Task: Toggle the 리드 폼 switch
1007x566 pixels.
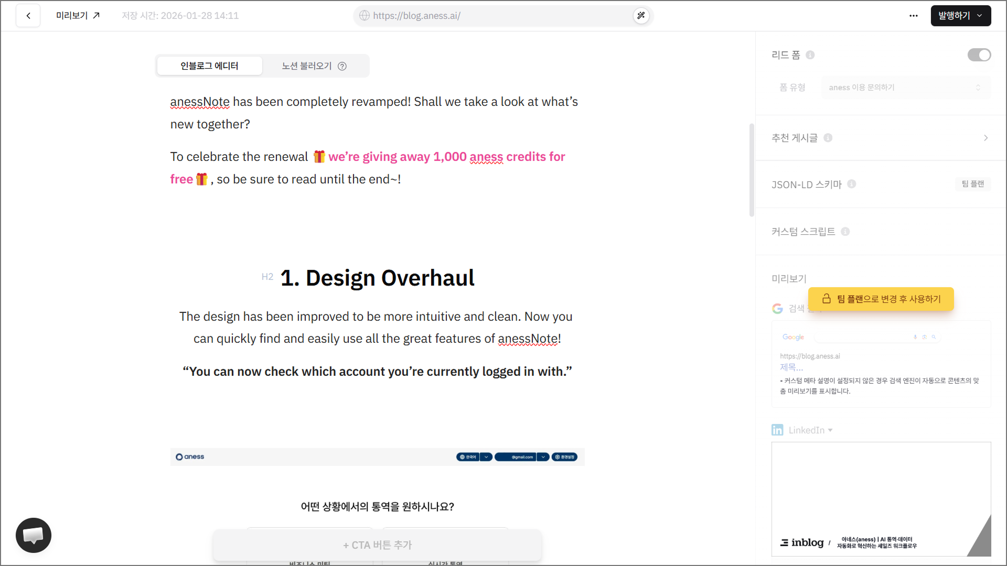Action: [979, 55]
